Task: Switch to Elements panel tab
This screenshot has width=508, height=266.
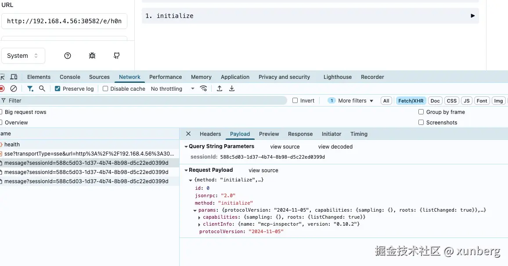Action: tap(39, 77)
